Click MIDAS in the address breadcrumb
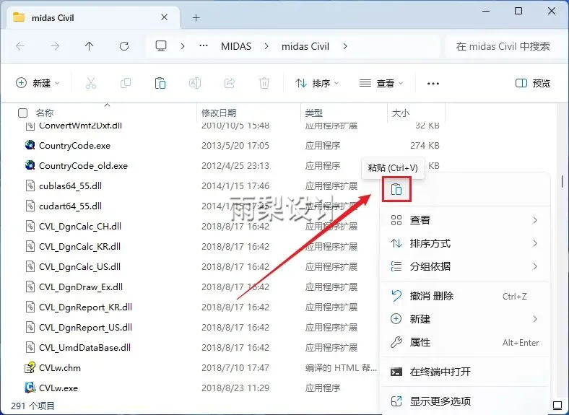569x415 pixels. click(236, 46)
